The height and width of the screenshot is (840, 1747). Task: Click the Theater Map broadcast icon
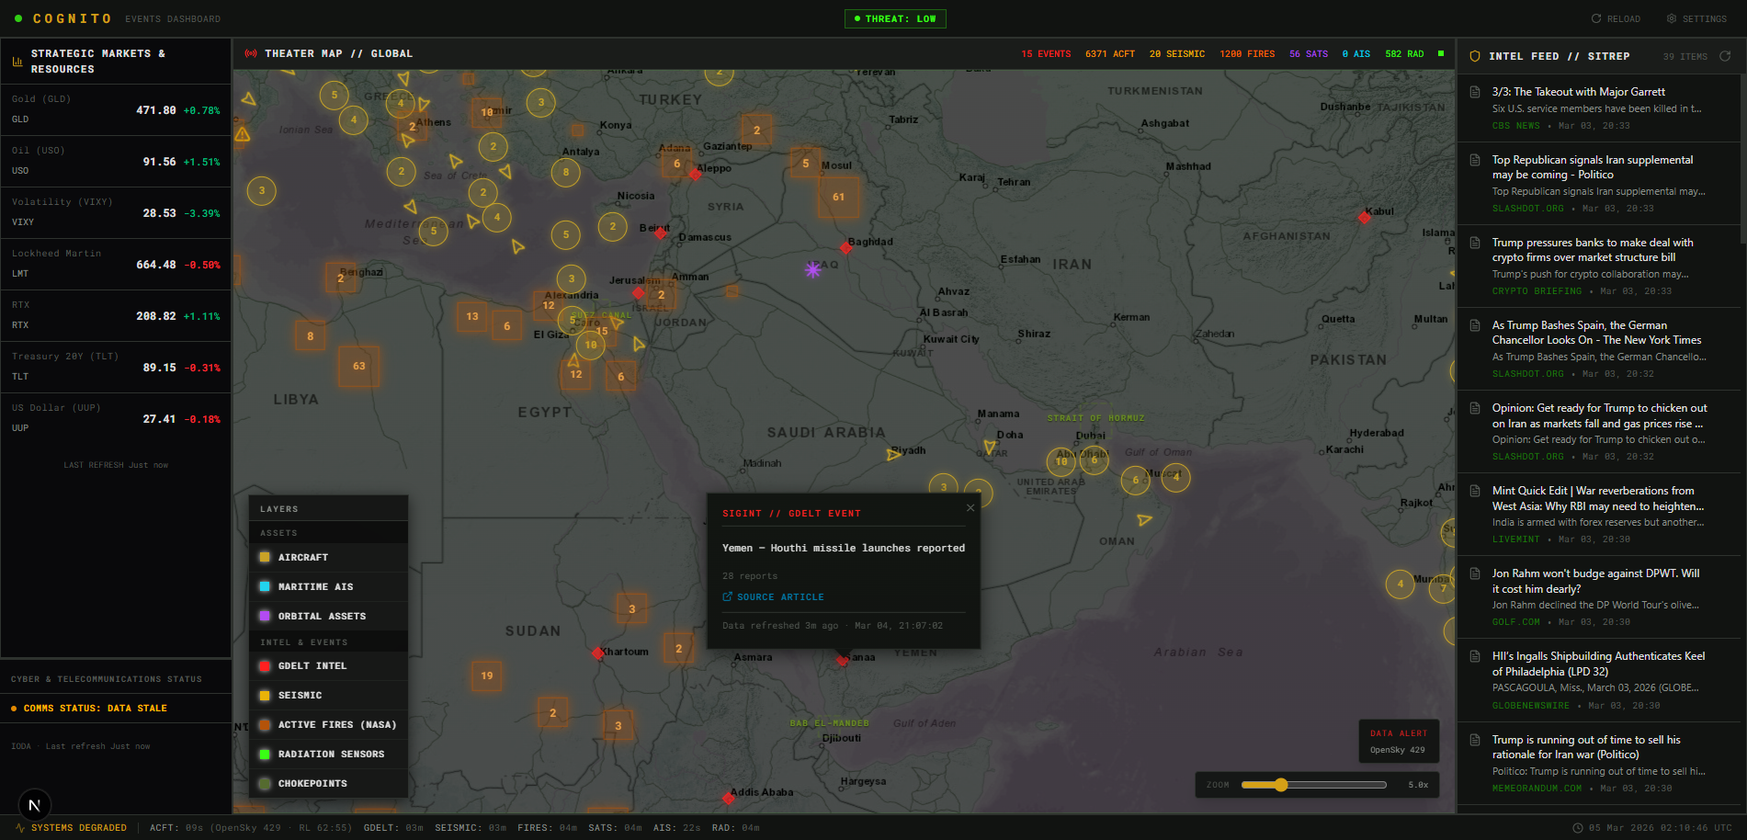tap(251, 53)
